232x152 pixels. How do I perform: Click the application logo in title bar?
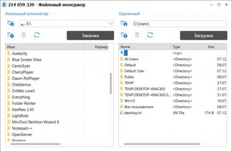pyautogui.click(x=4, y=5)
